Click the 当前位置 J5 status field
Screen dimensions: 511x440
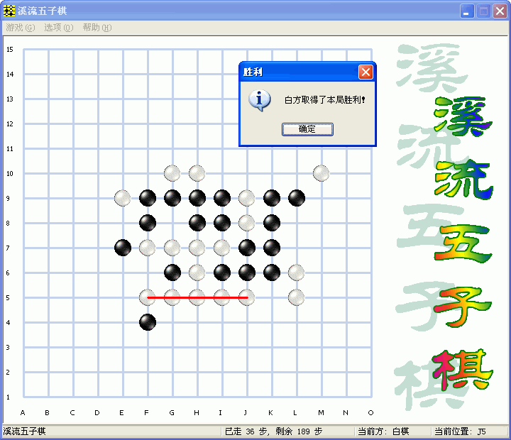pyautogui.click(x=468, y=431)
